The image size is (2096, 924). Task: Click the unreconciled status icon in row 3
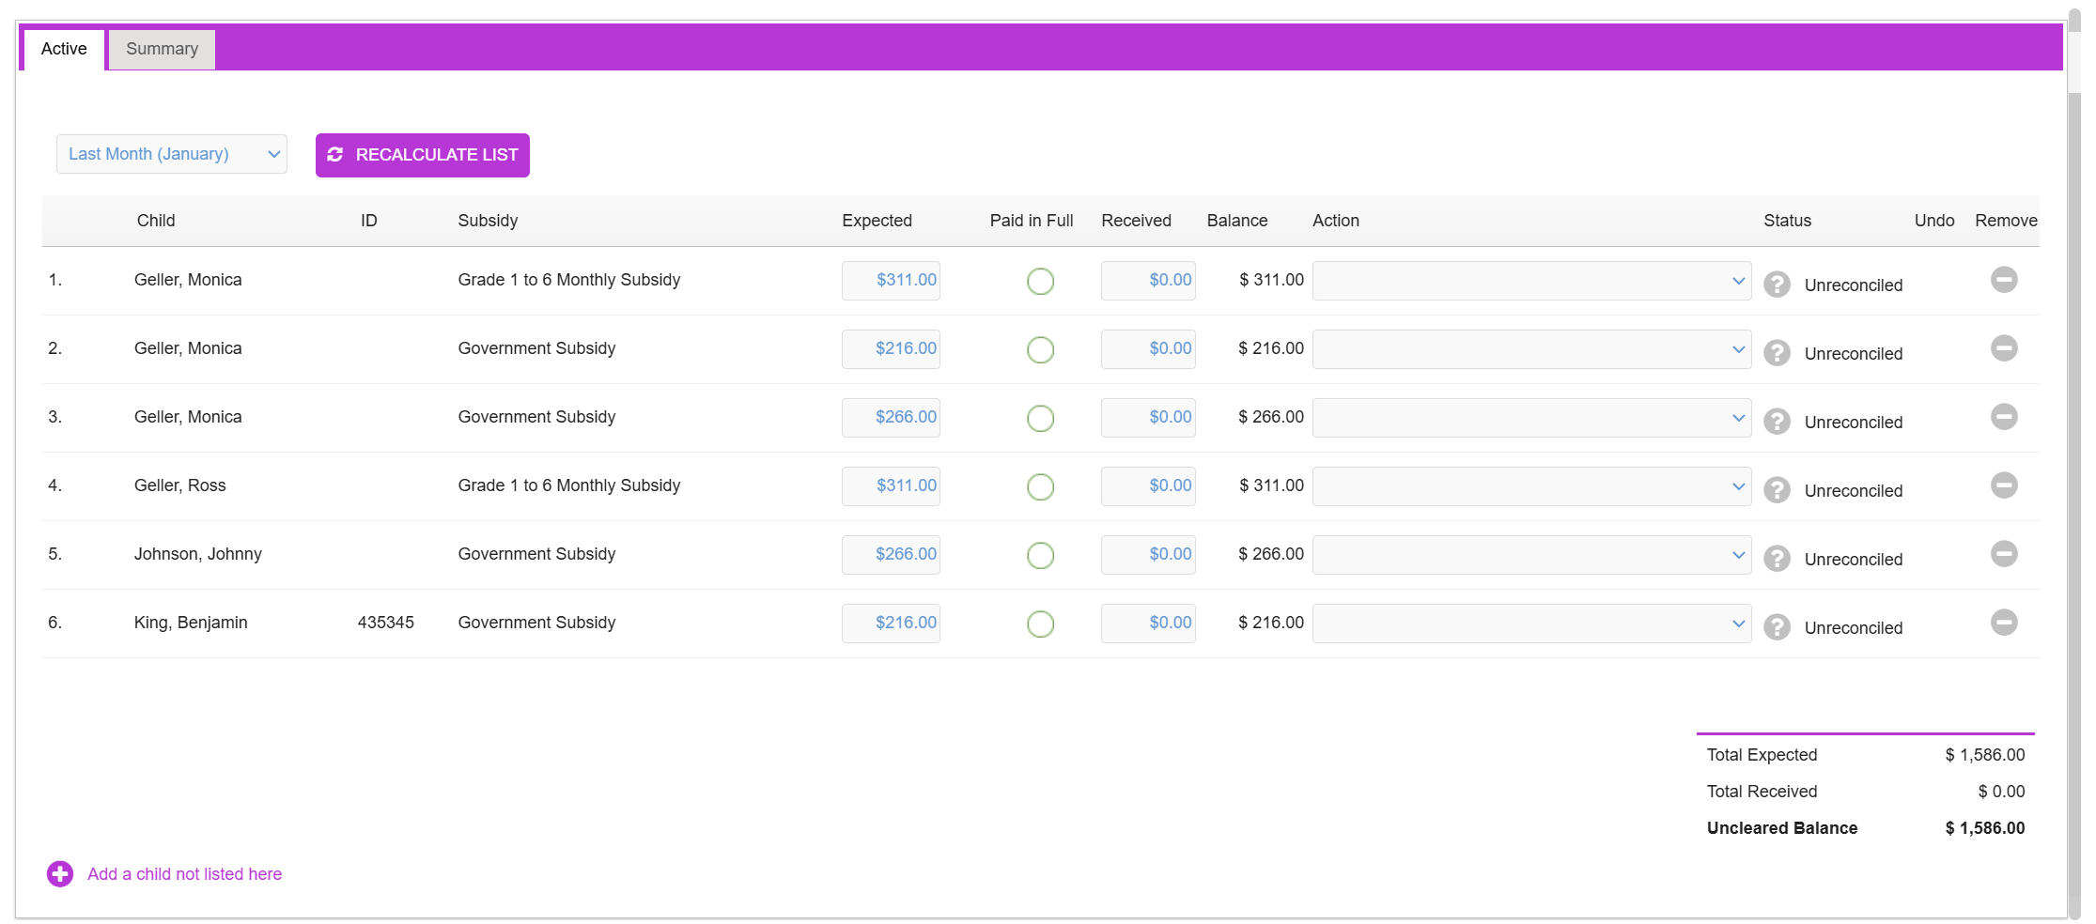[x=1777, y=422]
